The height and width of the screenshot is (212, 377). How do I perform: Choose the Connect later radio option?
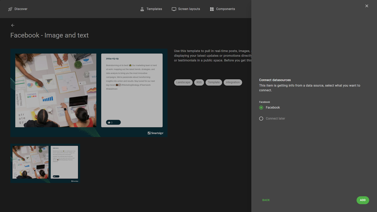(x=261, y=119)
